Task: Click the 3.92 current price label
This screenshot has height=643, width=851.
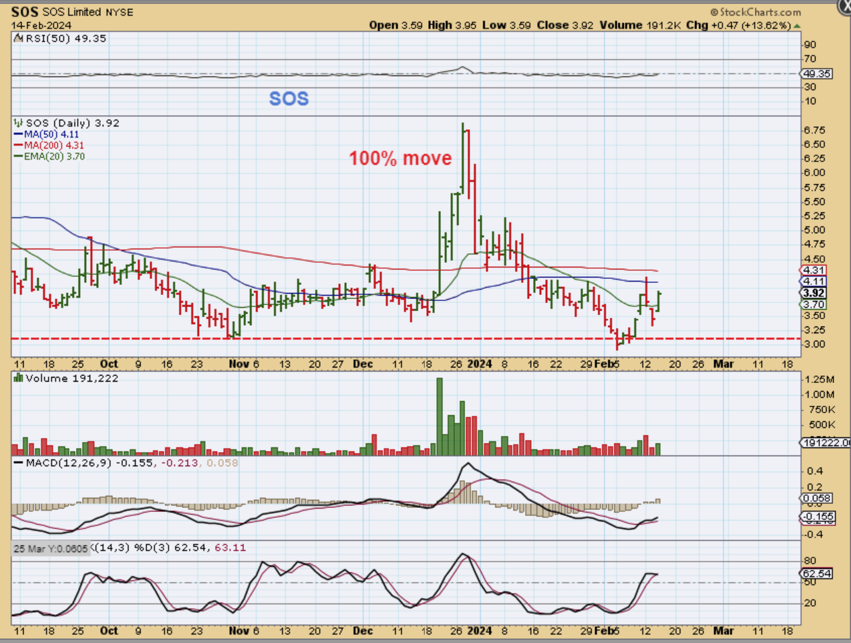Action: [x=813, y=293]
